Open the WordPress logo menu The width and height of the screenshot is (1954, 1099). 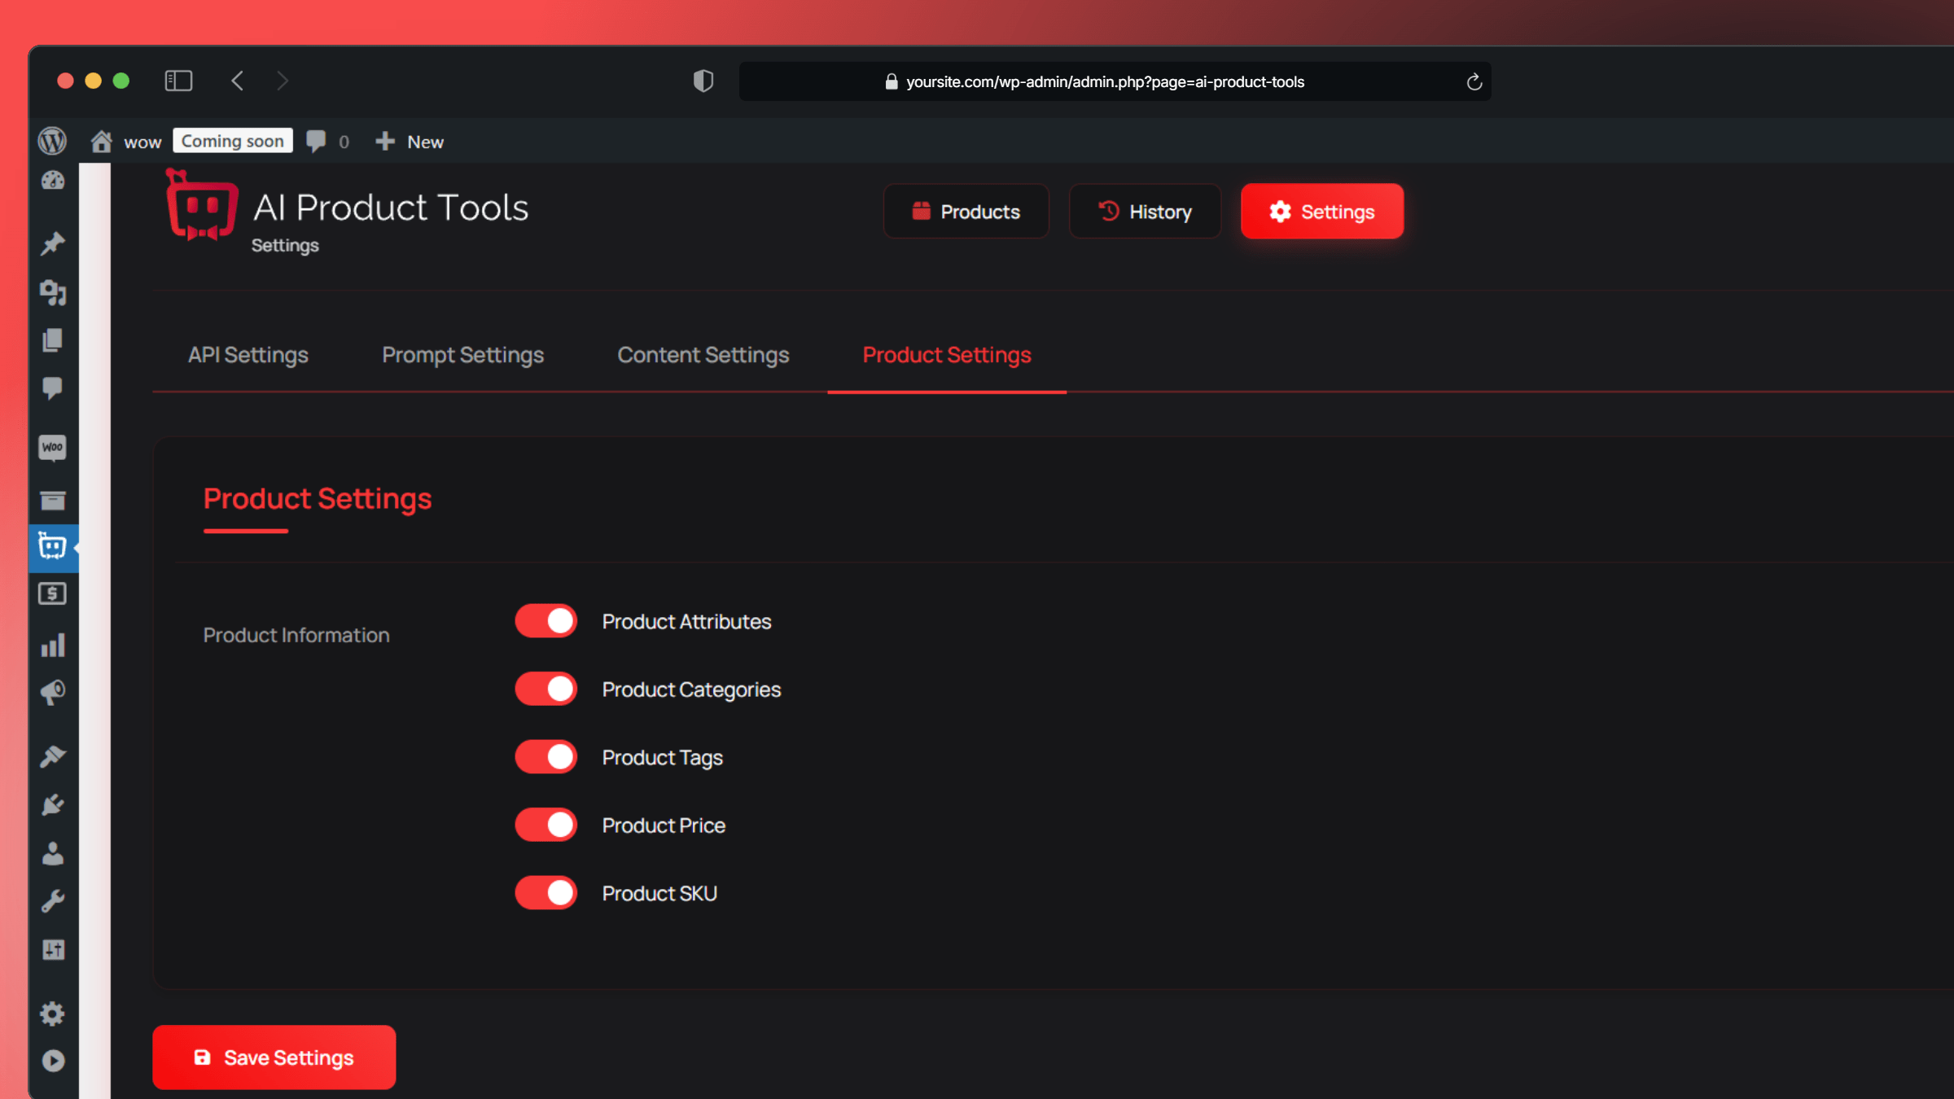[x=52, y=141]
